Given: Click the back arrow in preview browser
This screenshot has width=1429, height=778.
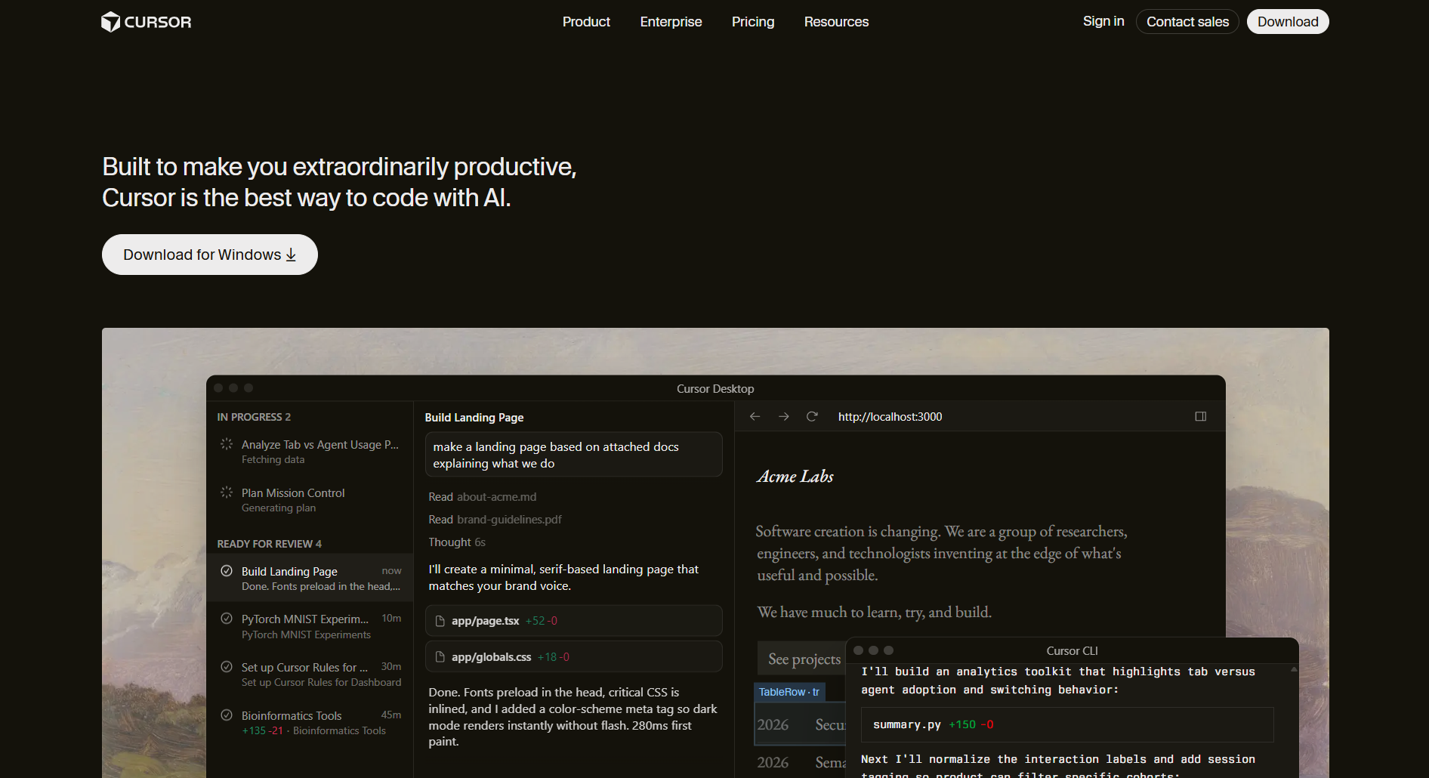Looking at the screenshot, I should [x=755, y=417].
